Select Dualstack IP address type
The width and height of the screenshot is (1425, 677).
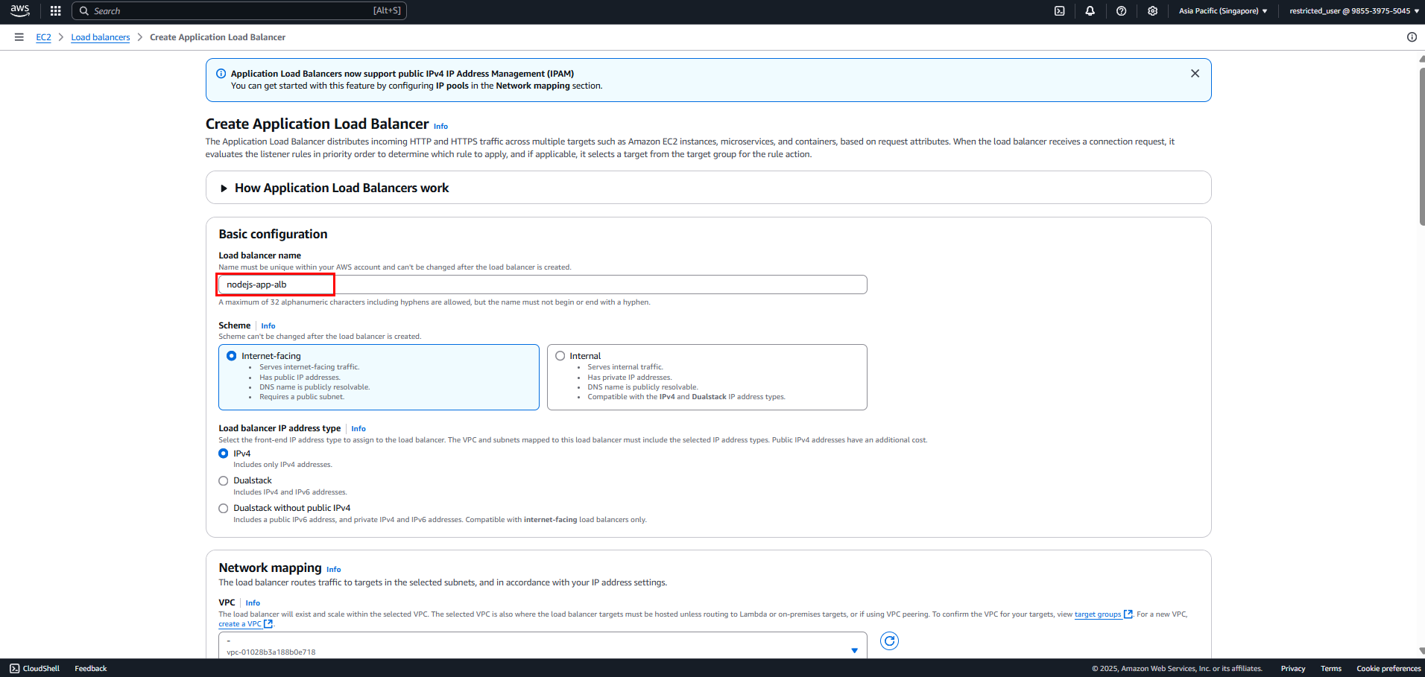point(223,481)
